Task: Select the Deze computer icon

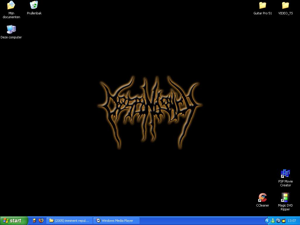Action: tap(11, 32)
